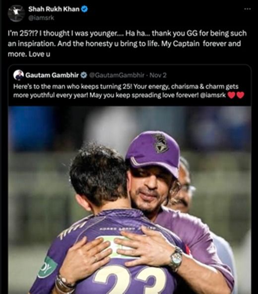Image resolution: width=258 pixels, height=294 pixels.
Task: Click the Gautam Gambhir display name
Action: [52, 75]
